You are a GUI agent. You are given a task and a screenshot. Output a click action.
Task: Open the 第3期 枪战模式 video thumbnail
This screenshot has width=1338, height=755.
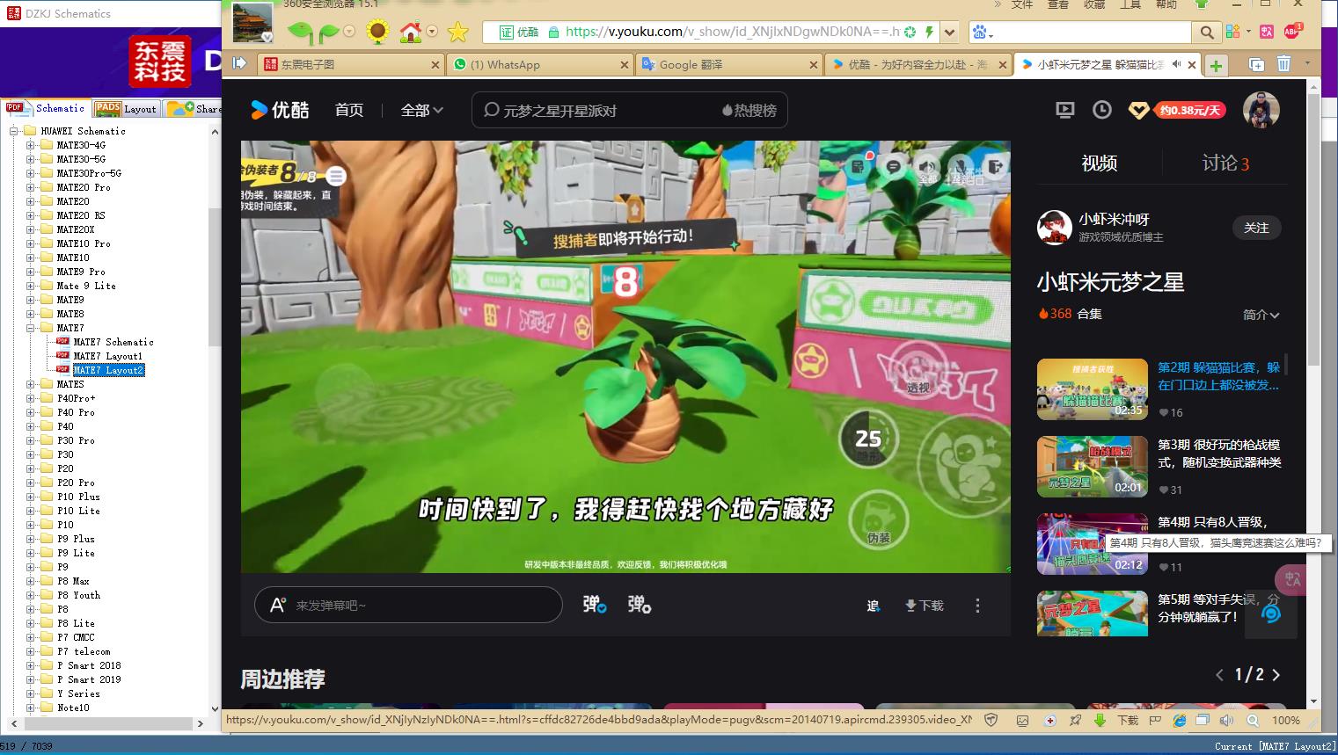pos(1092,467)
